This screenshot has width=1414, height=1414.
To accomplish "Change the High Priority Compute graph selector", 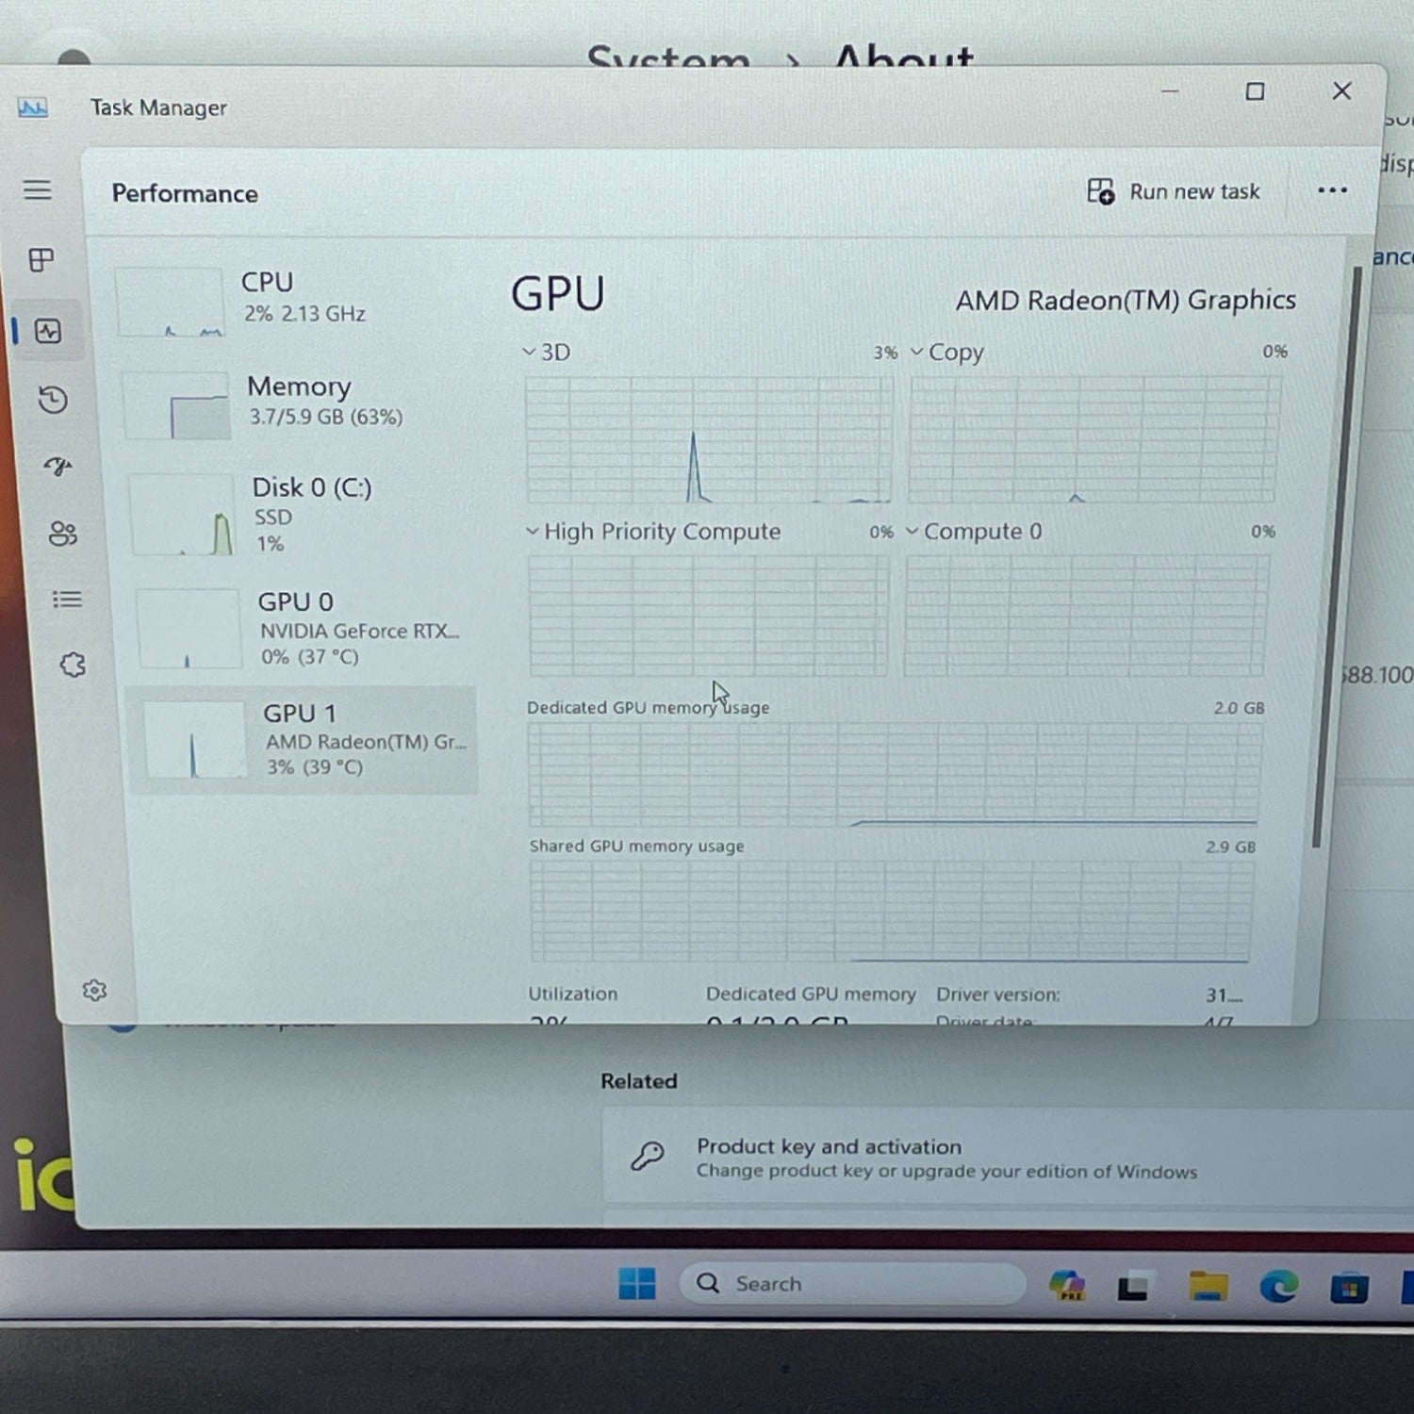I will pos(653,532).
